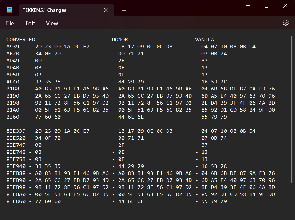Open Notepad settings with the gear icon
Image resolution: width=295 pixels, height=220 pixels.
click(x=286, y=23)
